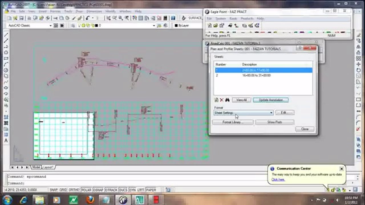365x205 pixels.
Task: Select the Line draw tool
Action: [x=6, y=35]
